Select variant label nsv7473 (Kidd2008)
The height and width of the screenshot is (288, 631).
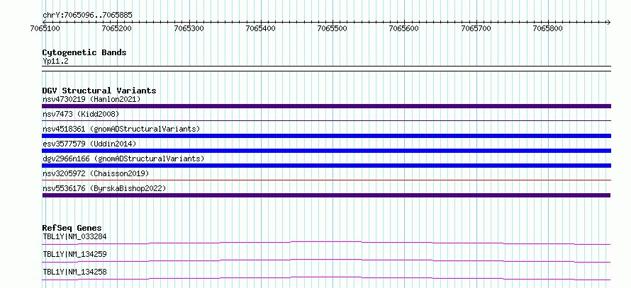[81, 114]
